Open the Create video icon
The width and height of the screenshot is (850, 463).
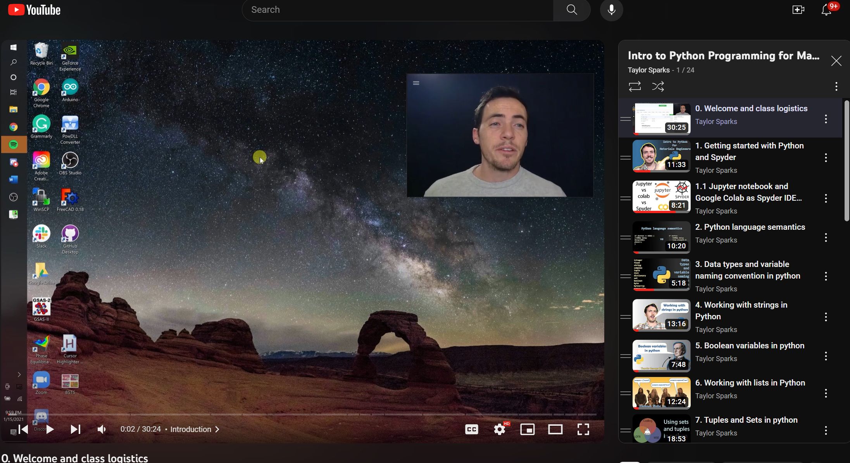[x=798, y=10]
